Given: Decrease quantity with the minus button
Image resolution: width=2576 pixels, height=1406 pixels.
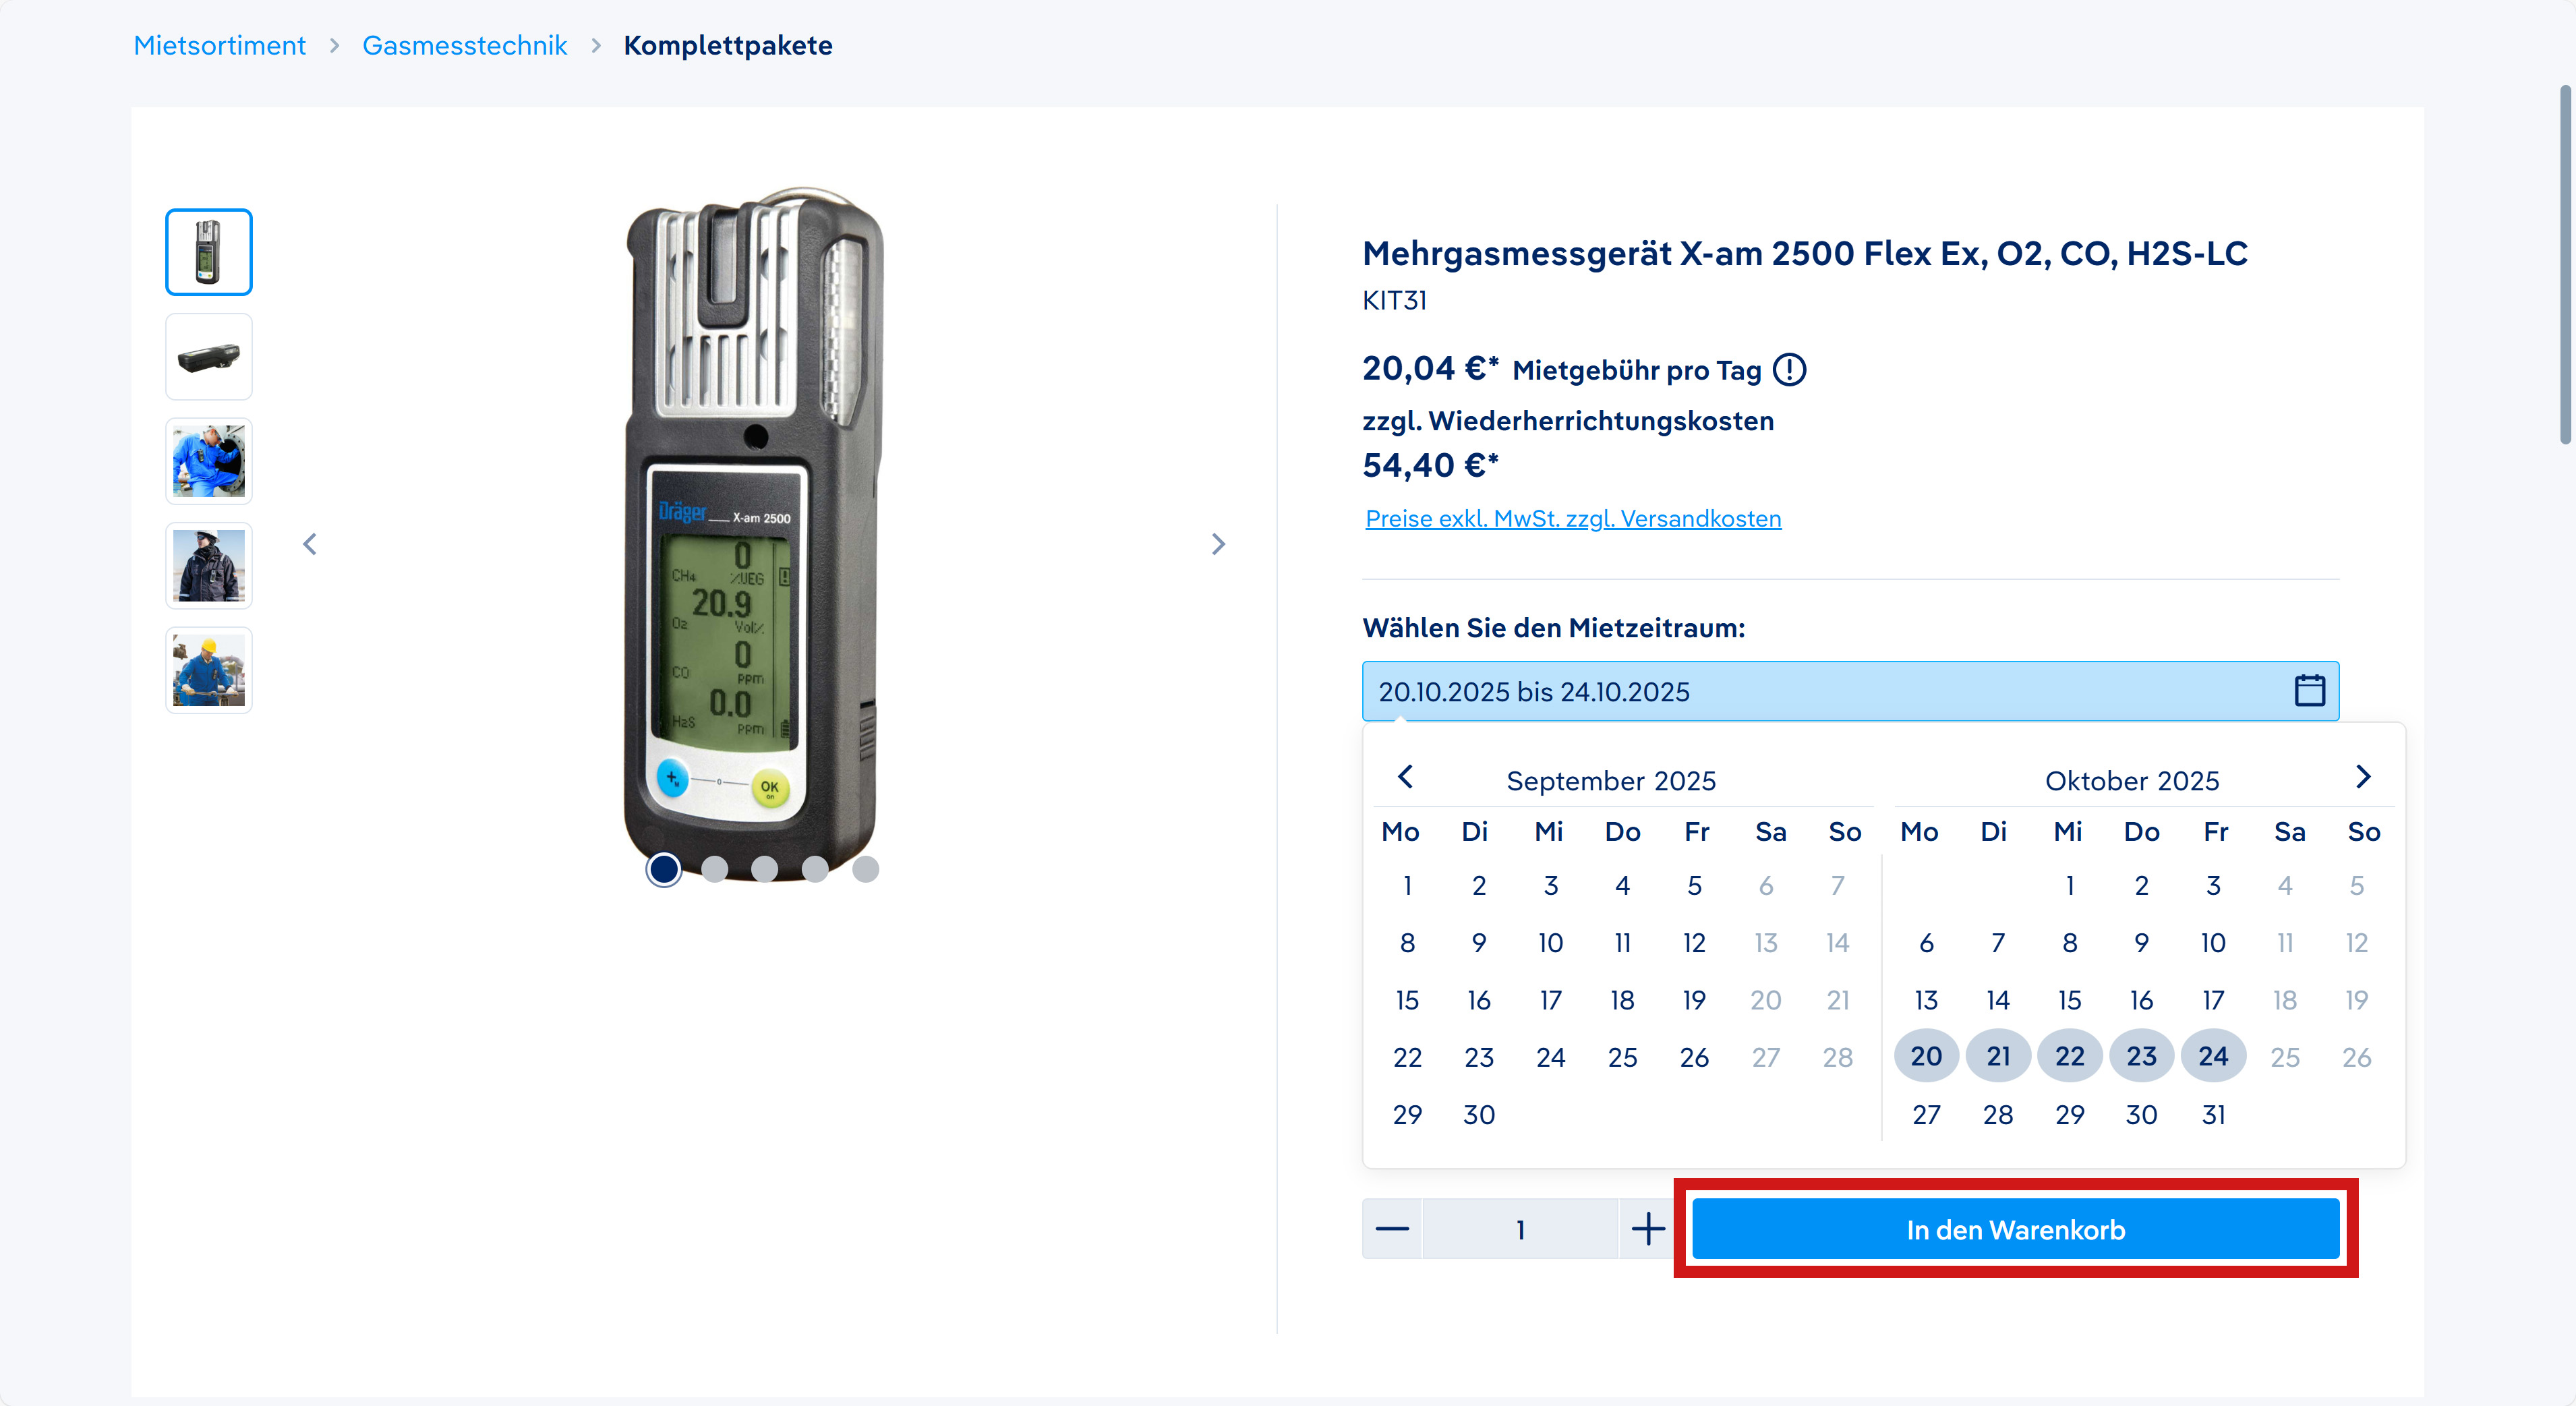Looking at the screenshot, I should [1391, 1229].
